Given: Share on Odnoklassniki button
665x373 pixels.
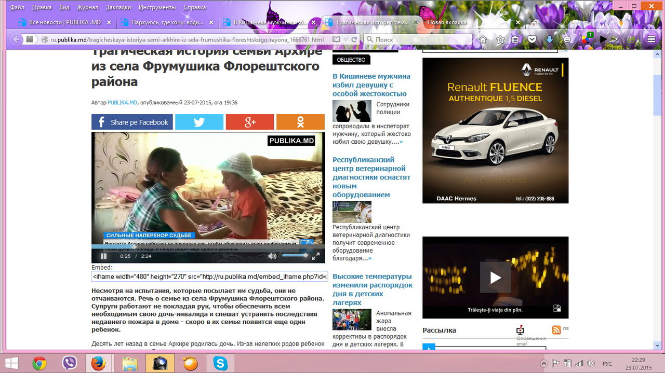Looking at the screenshot, I should [x=300, y=122].
